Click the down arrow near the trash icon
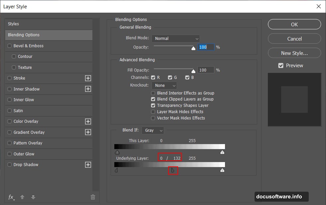 pyautogui.click(x=33, y=197)
